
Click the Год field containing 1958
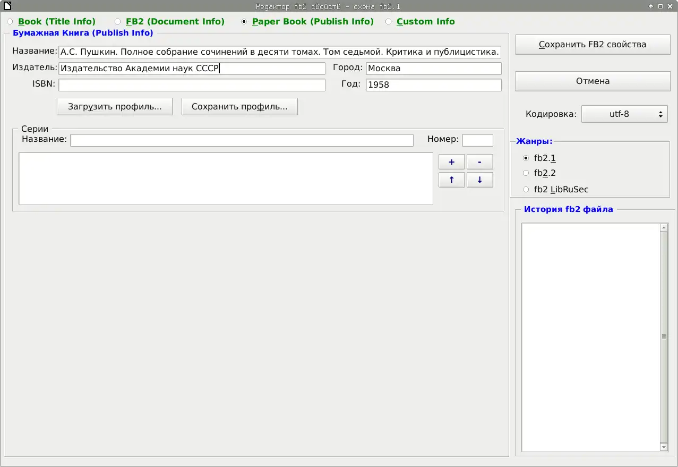click(434, 85)
